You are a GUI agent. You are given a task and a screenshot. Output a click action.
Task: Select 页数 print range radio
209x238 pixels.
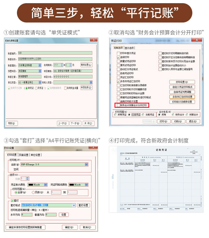33,192
